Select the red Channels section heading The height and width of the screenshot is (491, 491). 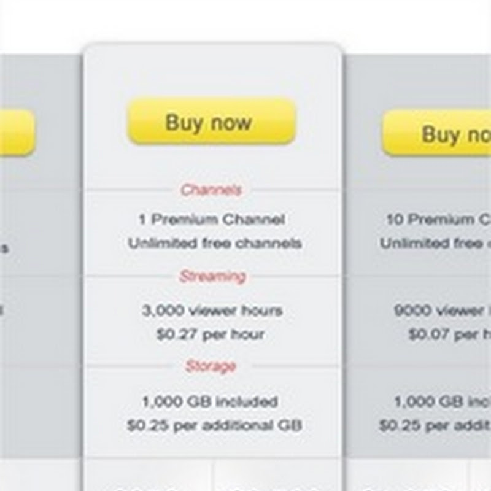tap(211, 190)
